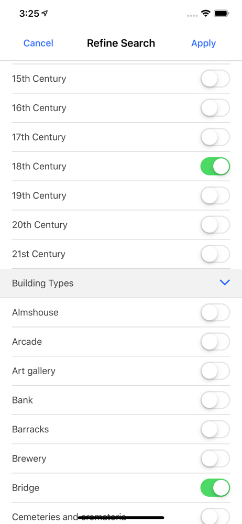Tap the Wi-Fi status icon
The width and height of the screenshot is (242, 524).
click(205, 14)
